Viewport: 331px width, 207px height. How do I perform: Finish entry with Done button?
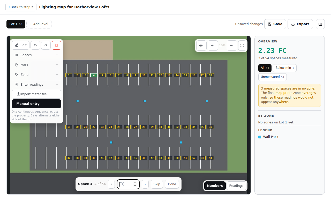pos(172,184)
